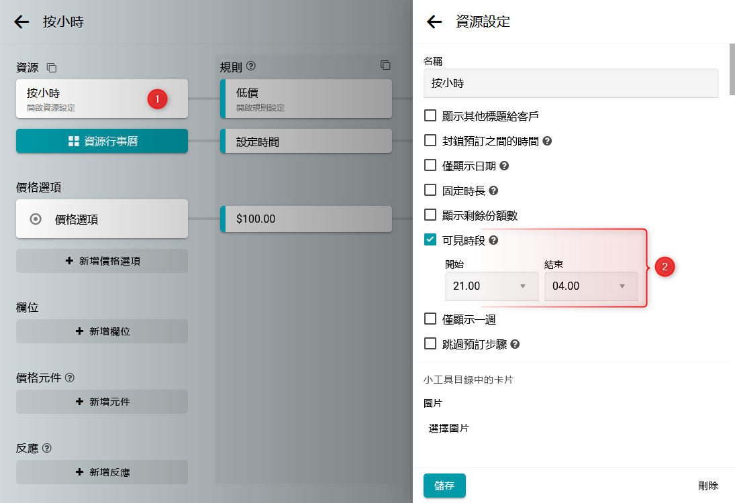Click copy icon in 規則 column header
Image resolution: width=735 pixels, height=503 pixels.
(385, 65)
